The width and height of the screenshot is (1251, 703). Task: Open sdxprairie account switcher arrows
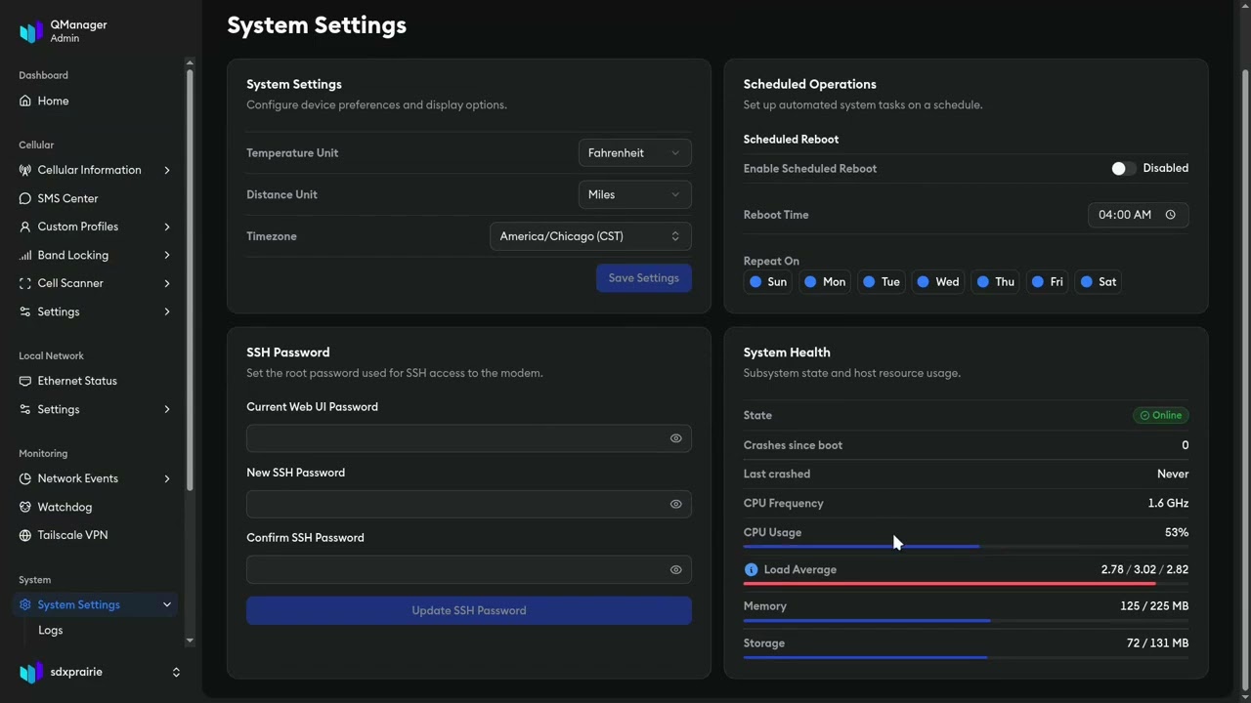tap(176, 672)
